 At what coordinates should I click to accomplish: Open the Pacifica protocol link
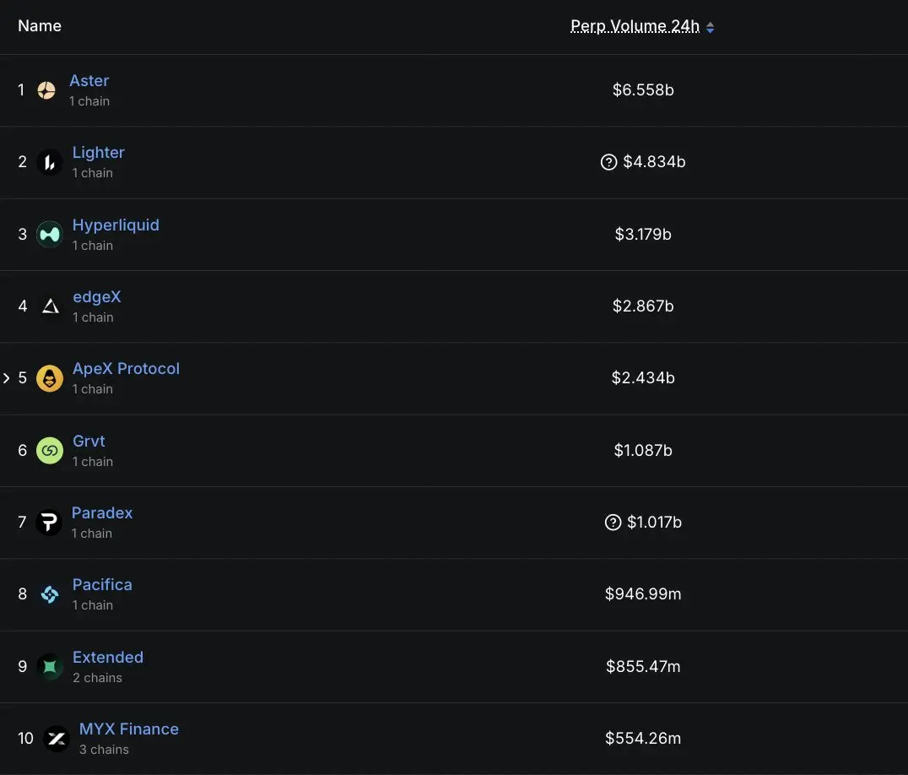click(x=102, y=585)
